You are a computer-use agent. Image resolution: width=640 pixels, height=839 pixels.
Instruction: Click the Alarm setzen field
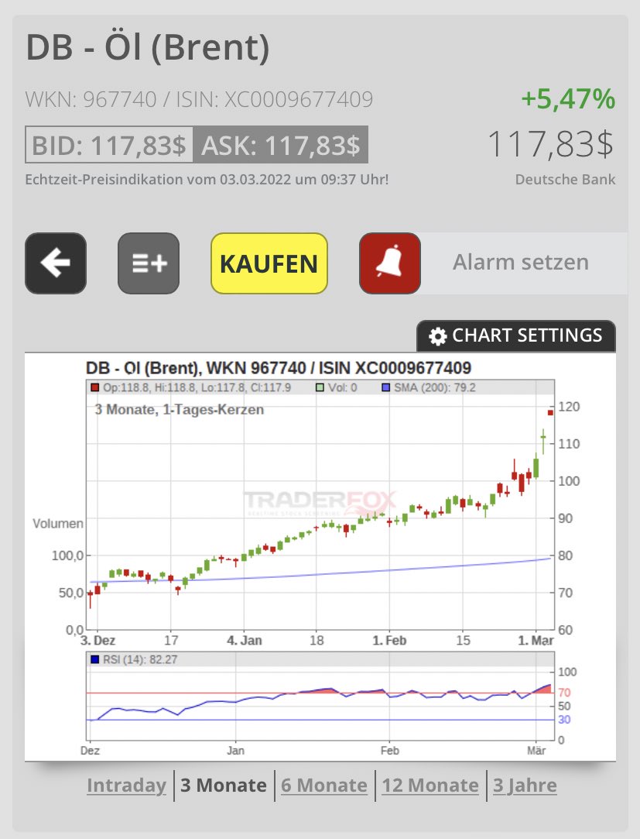coord(522,263)
